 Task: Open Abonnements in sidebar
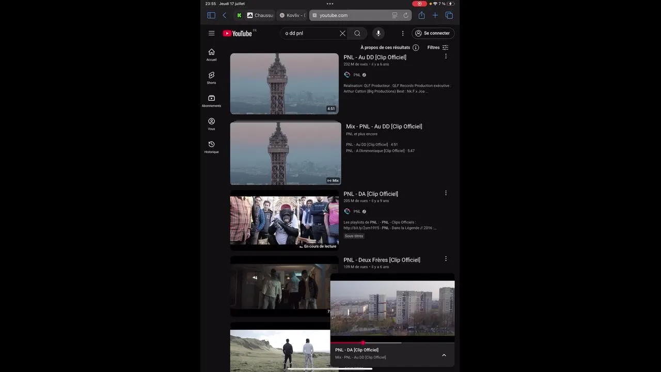pos(211,101)
